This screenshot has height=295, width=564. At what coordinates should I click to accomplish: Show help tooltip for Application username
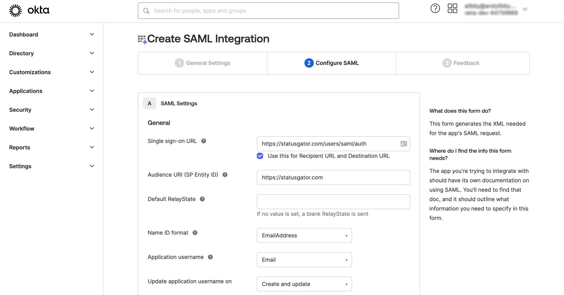coord(210,257)
